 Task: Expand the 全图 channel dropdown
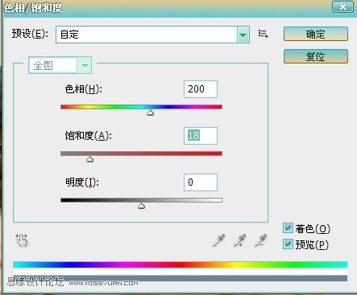coord(85,65)
